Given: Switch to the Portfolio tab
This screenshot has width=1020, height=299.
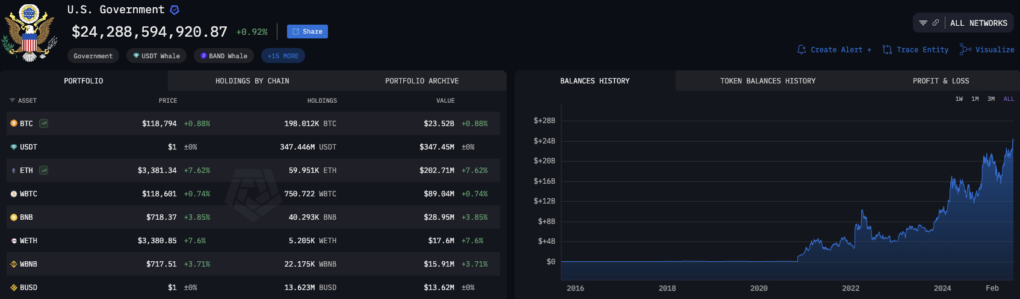Looking at the screenshot, I should point(84,80).
